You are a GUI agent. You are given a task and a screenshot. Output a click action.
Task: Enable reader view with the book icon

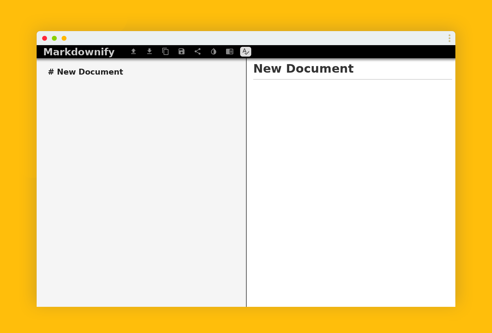point(229,51)
